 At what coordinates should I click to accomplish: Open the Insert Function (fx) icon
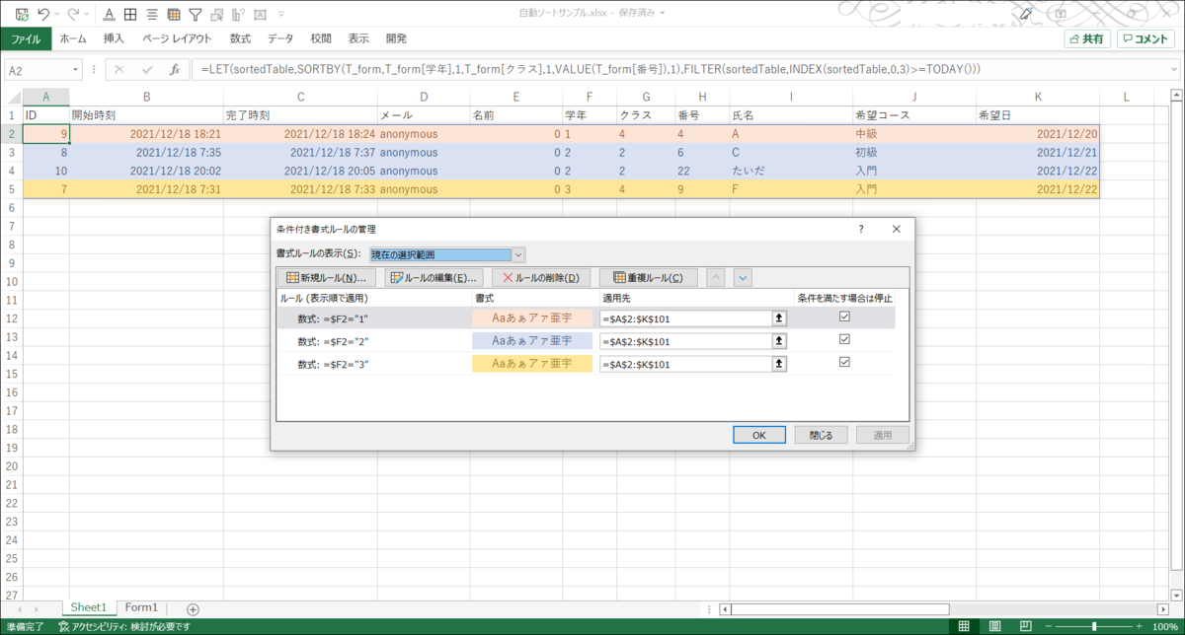[x=173, y=69]
